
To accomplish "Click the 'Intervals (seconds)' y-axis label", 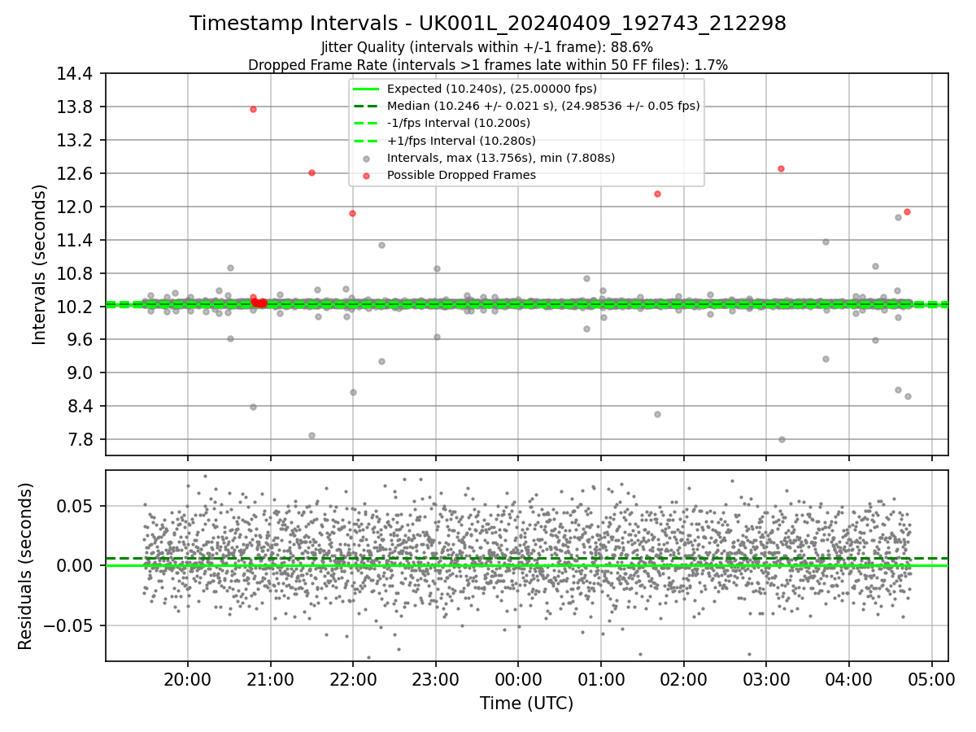I will click(x=39, y=264).
